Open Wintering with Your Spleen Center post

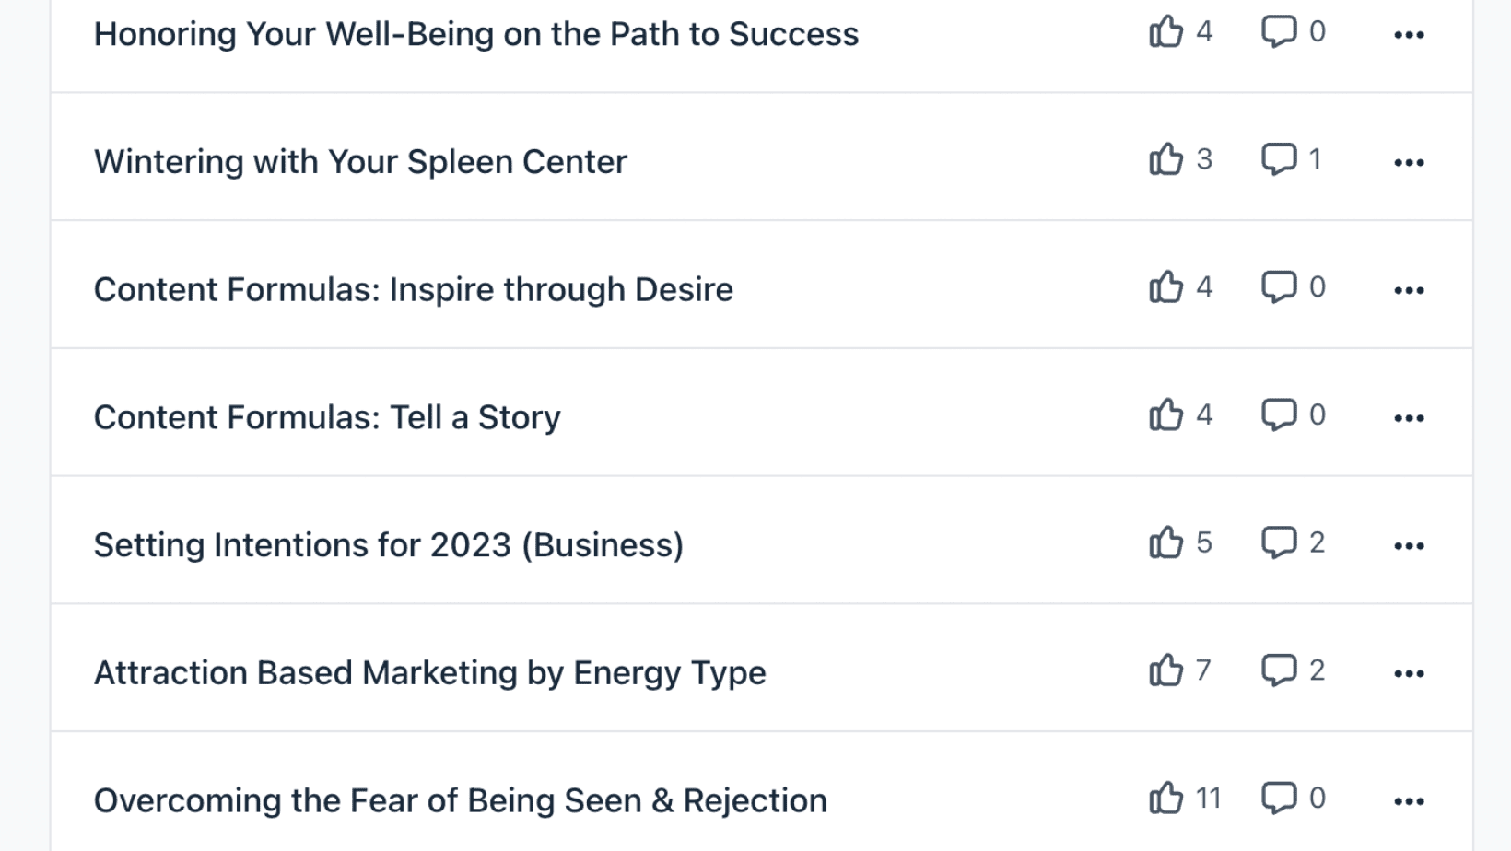(360, 162)
